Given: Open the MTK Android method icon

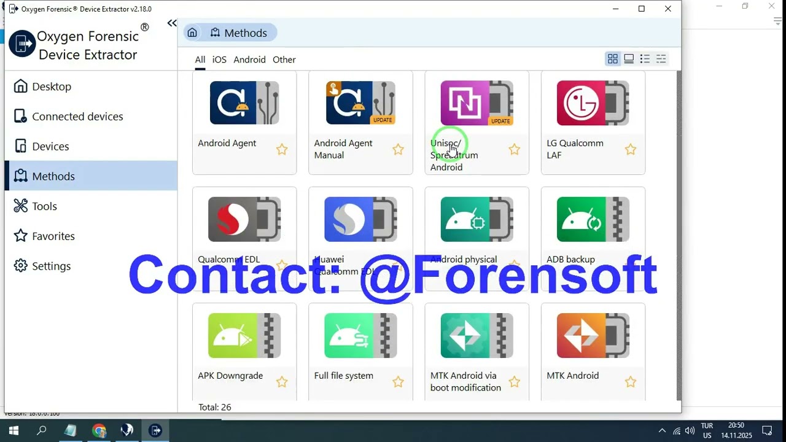Looking at the screenshot, I should tap(593, 336).
